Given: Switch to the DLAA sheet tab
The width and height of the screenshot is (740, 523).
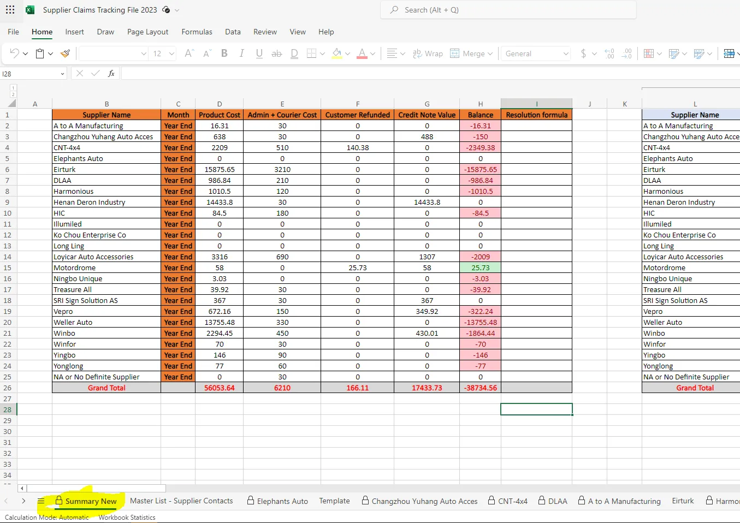Looking at the screenshot, I should (x=553, y=501).
